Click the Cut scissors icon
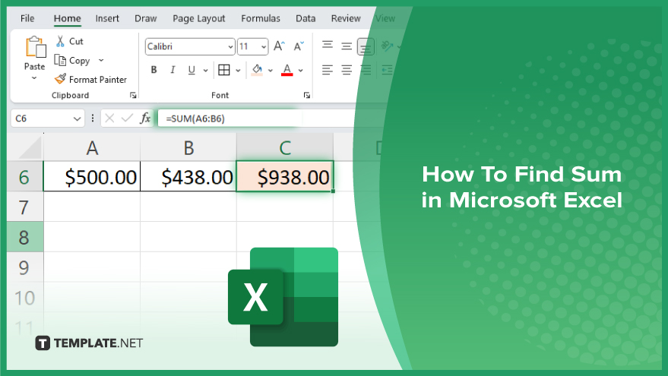668x376 pixels. [x=61, y=41]
